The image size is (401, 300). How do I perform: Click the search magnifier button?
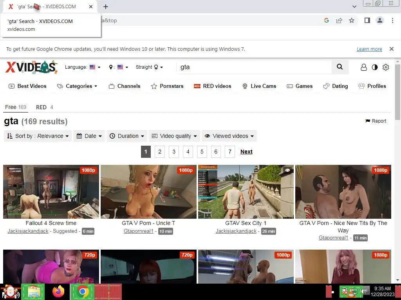tap(340, 67)
